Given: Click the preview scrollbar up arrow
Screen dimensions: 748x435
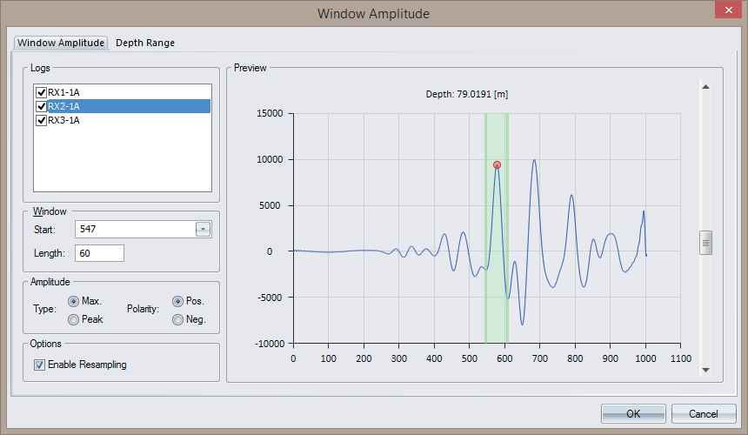Looking at the screenshot, I should [706, 86].
